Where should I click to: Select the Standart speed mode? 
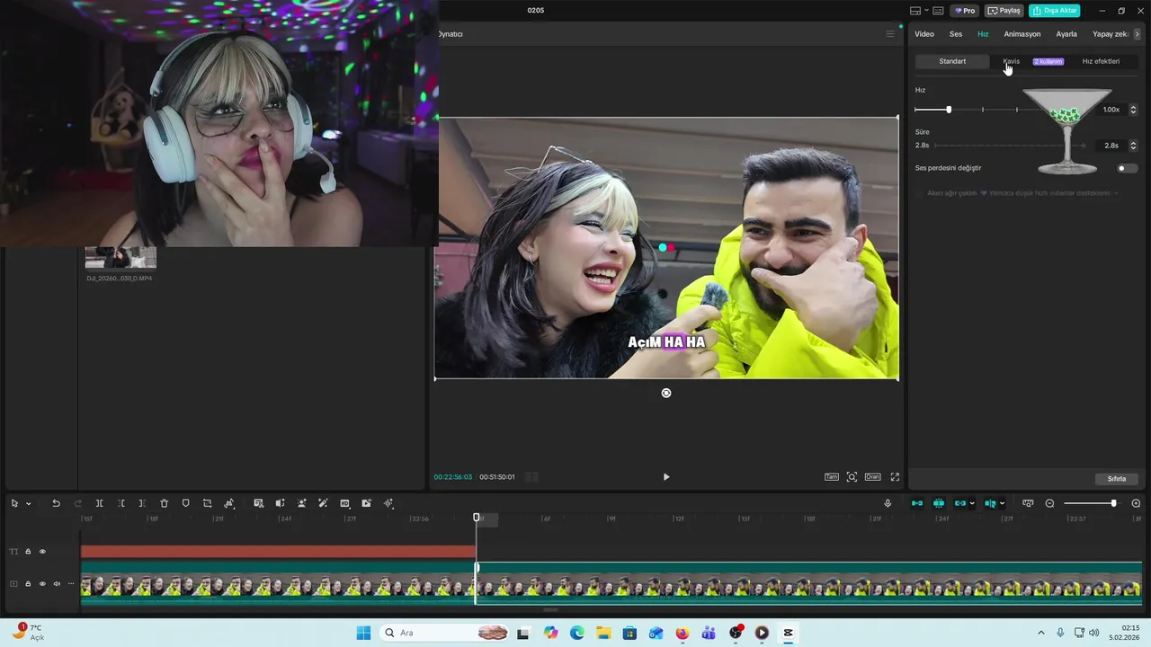pyautogui.click(x=952, y=61)
